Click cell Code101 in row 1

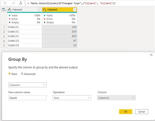25,27
